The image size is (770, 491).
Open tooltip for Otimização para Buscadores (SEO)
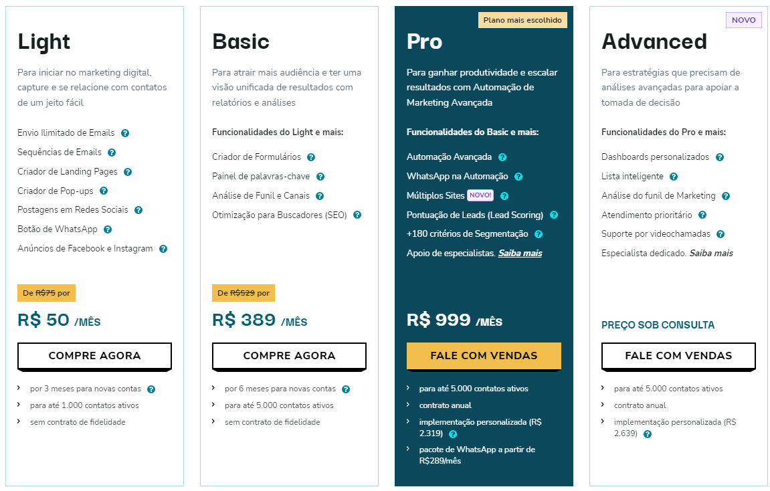tap(357, 215)
